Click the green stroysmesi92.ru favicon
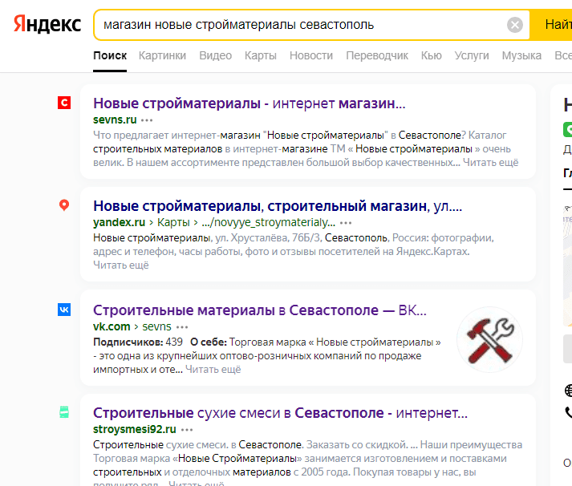Image resolution: width=572 pixels, height=486 pixels. pos(64,412)
